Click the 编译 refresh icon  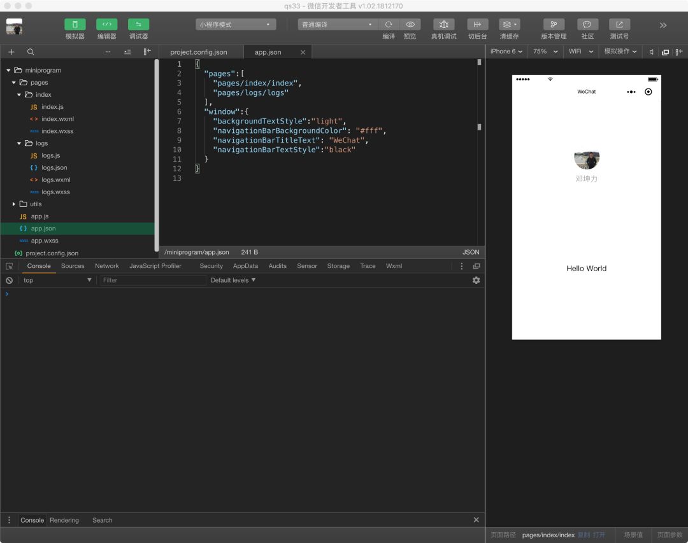click(389, 25)
